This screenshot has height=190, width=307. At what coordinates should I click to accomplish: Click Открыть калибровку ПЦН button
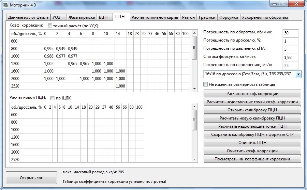point(252,110)
